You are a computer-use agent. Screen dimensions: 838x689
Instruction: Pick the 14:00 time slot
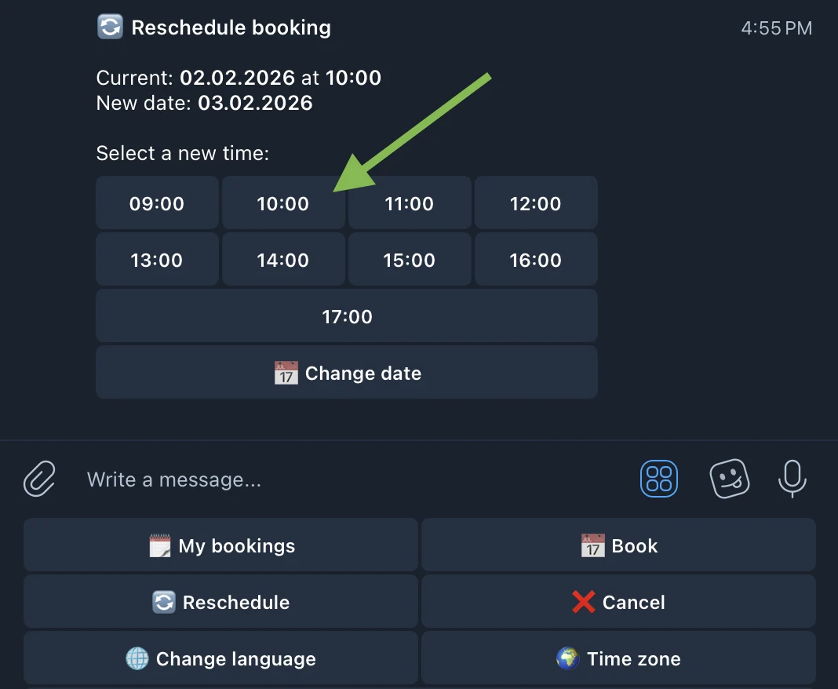[283, 260]
